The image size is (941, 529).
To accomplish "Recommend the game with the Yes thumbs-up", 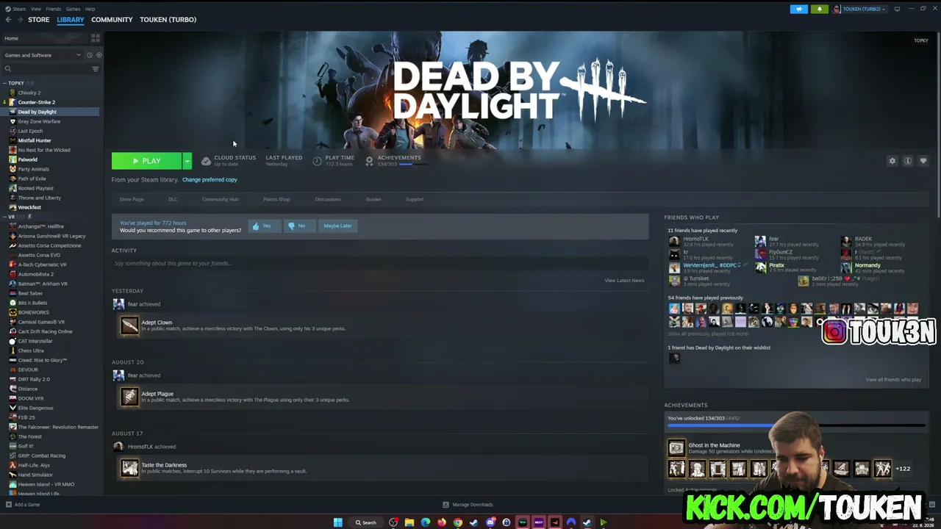I will (x=264, y=226).
